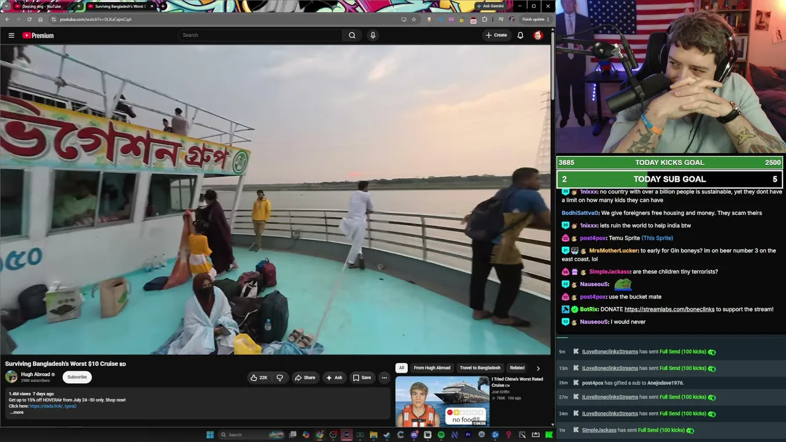
Task: Click the Ask button under the video
Action: [334, 378]
